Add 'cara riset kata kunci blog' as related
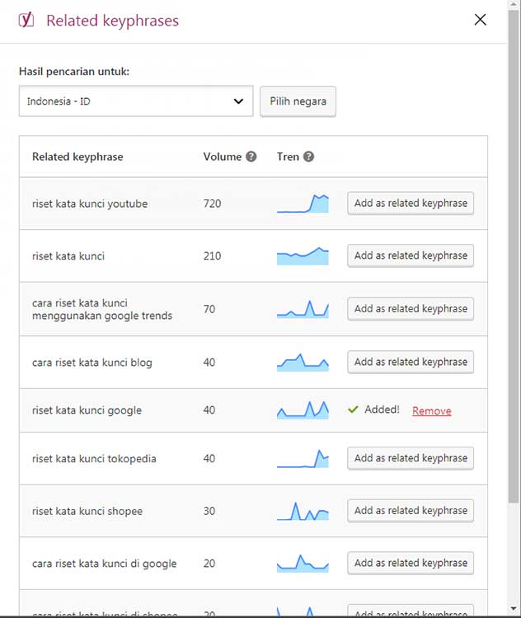 pyautogui.click(x=411, y=362)
